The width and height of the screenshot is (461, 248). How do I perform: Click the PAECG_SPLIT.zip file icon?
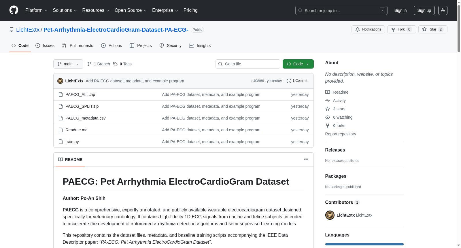pos(61,106)
